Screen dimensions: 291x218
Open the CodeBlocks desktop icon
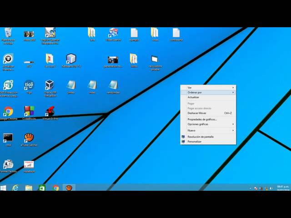click(29, 112)
